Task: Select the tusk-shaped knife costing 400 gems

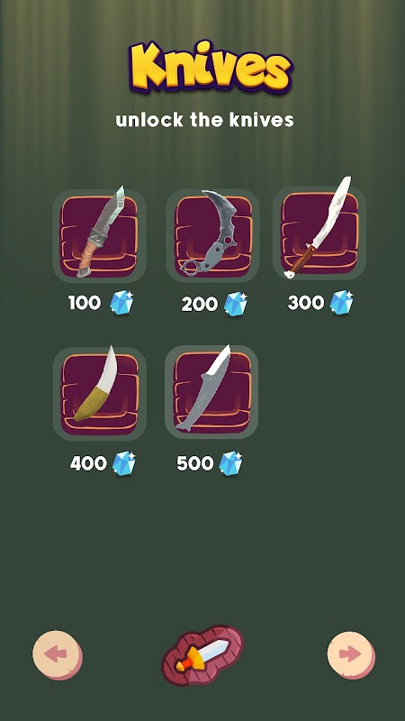Action: 100,393
